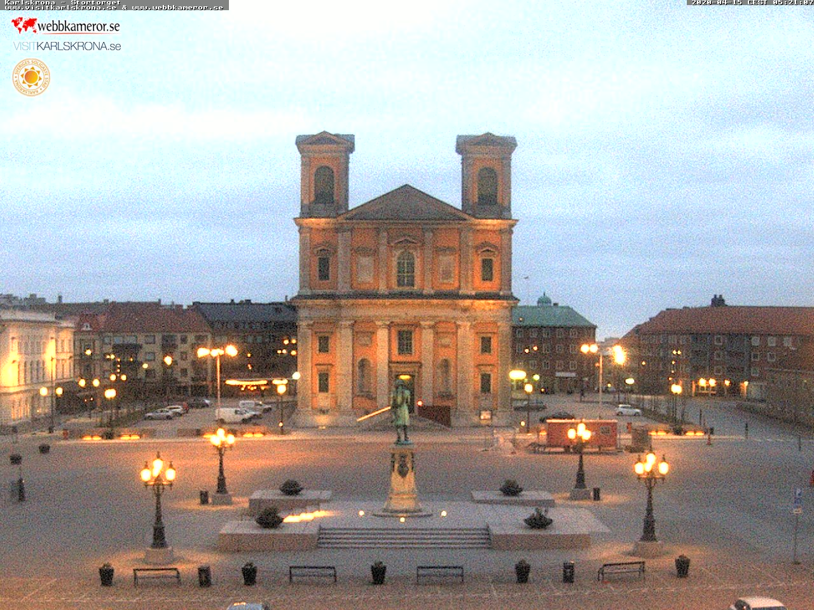Select the 'Karlskrona - Stortorget' caption text

tap(62, 3)
